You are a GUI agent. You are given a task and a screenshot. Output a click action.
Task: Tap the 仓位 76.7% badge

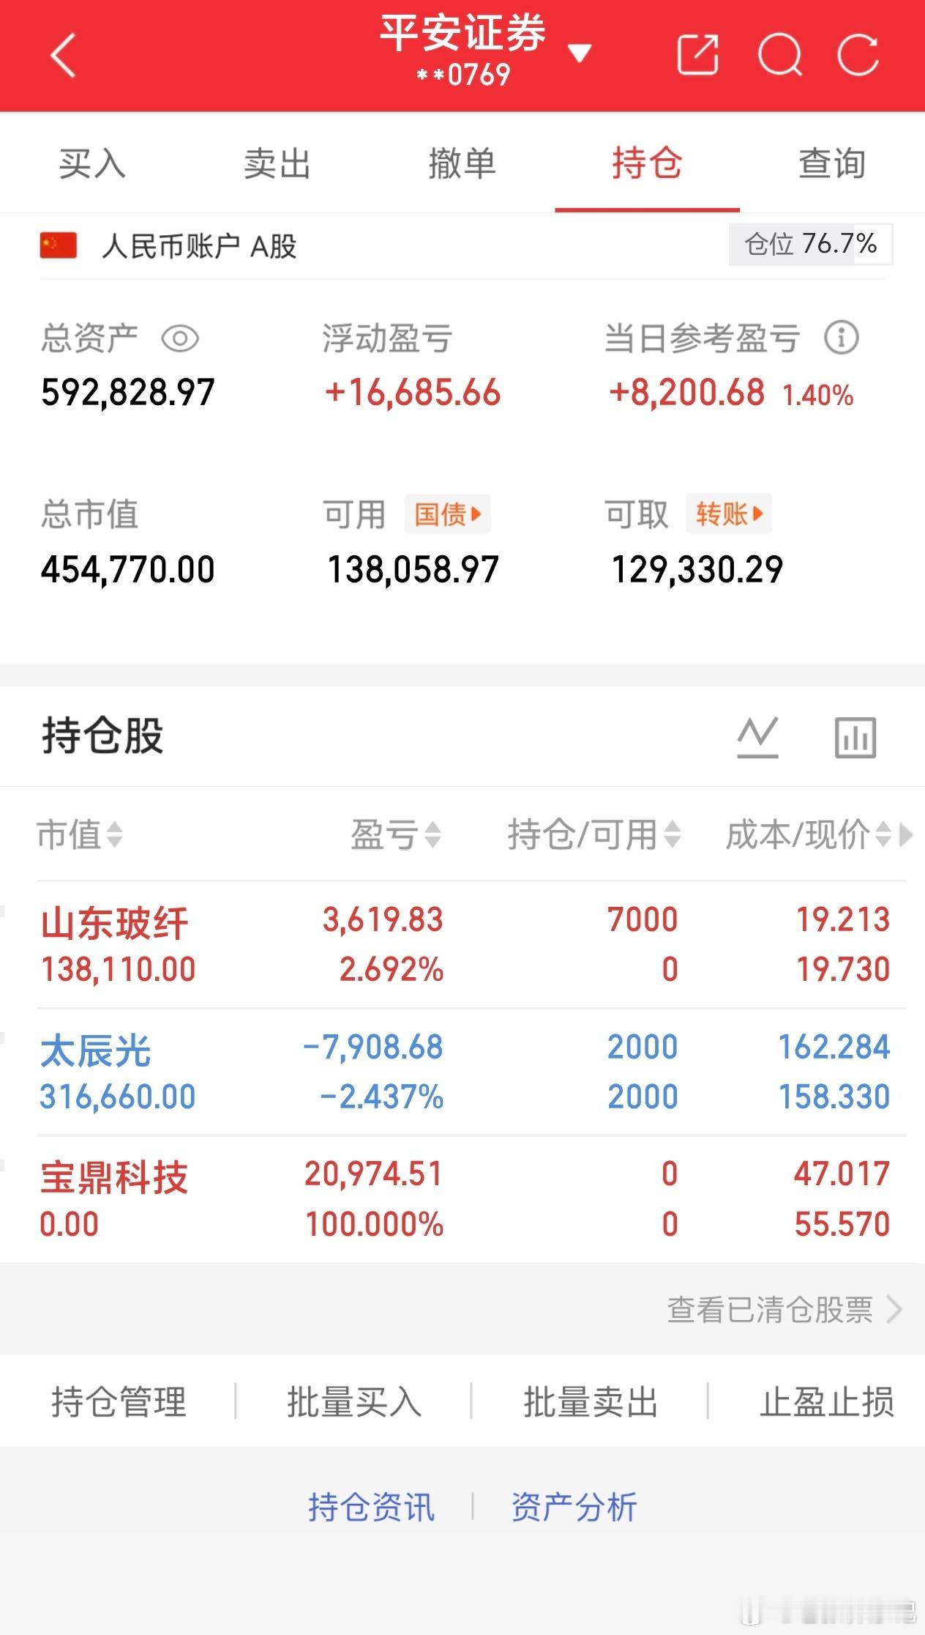tap(810, 244)
